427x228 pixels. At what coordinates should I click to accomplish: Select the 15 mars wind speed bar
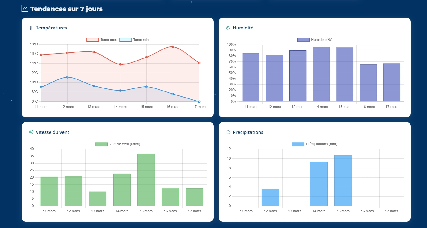pos(146,180)
